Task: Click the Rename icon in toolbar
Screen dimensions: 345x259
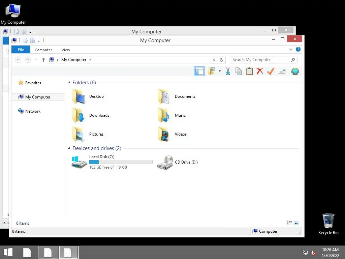Action: 282,71
